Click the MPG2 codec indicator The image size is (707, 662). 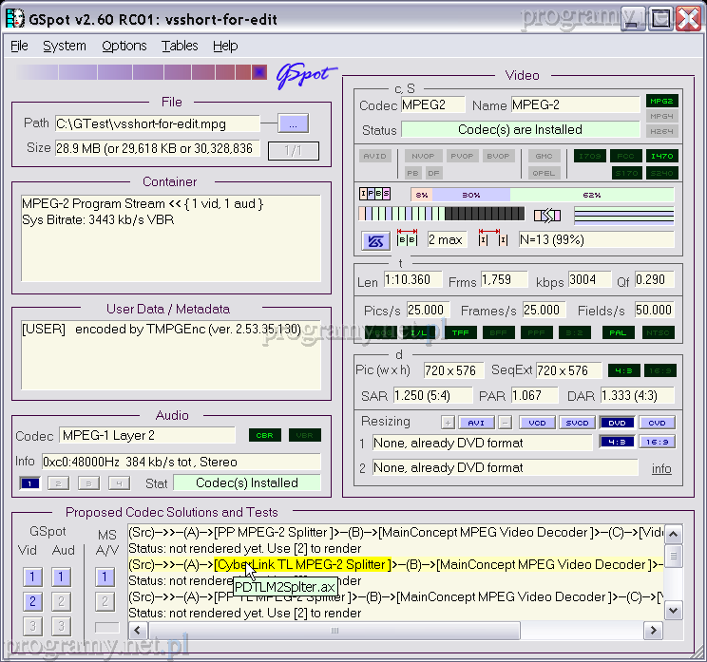[x=661, y=101]
